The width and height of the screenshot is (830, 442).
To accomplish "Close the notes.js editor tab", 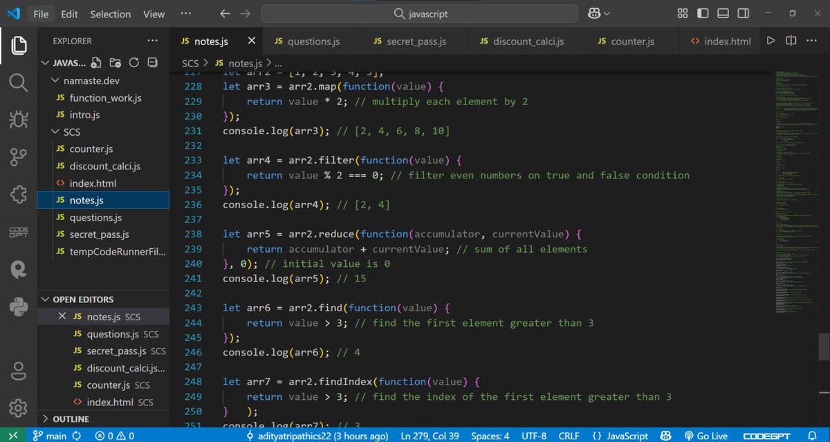I will pos(252,41).
